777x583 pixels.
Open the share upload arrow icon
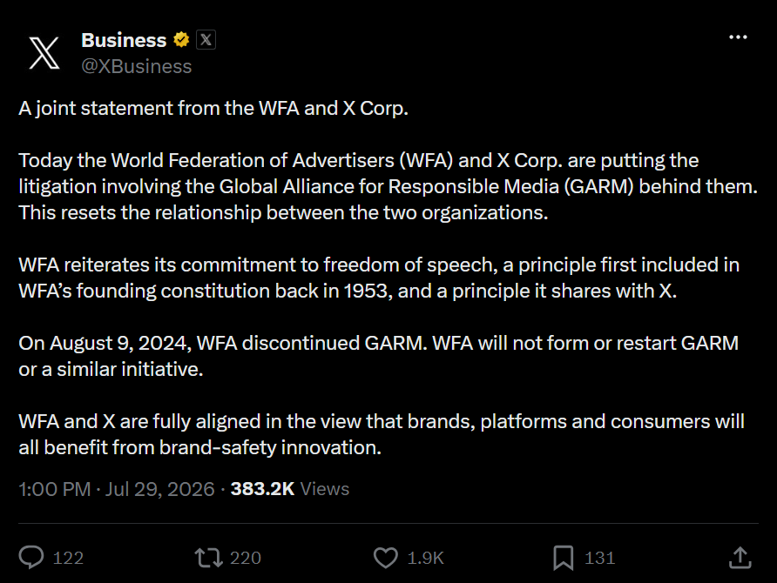pyautogui.click(x=740, y=557)
